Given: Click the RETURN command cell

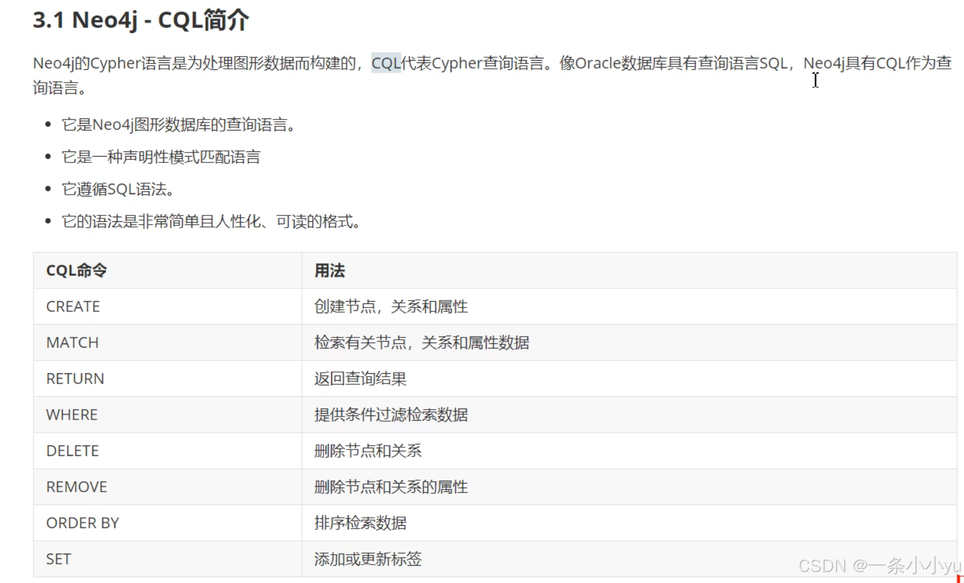Looking at the screenshot, I should (x=168, y=379).
